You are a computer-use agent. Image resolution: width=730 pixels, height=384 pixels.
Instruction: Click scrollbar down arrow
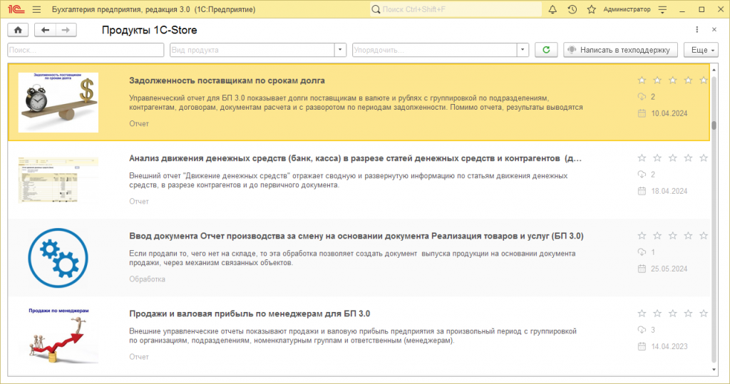tap(714, 370)
